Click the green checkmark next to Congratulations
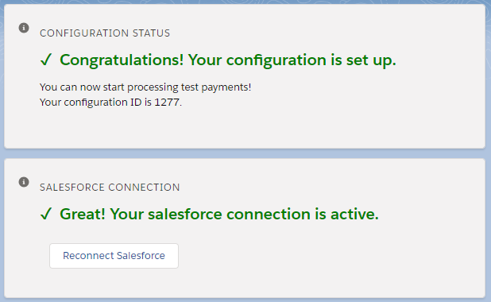This screenshot has width=491, height=302. point(46,60)
